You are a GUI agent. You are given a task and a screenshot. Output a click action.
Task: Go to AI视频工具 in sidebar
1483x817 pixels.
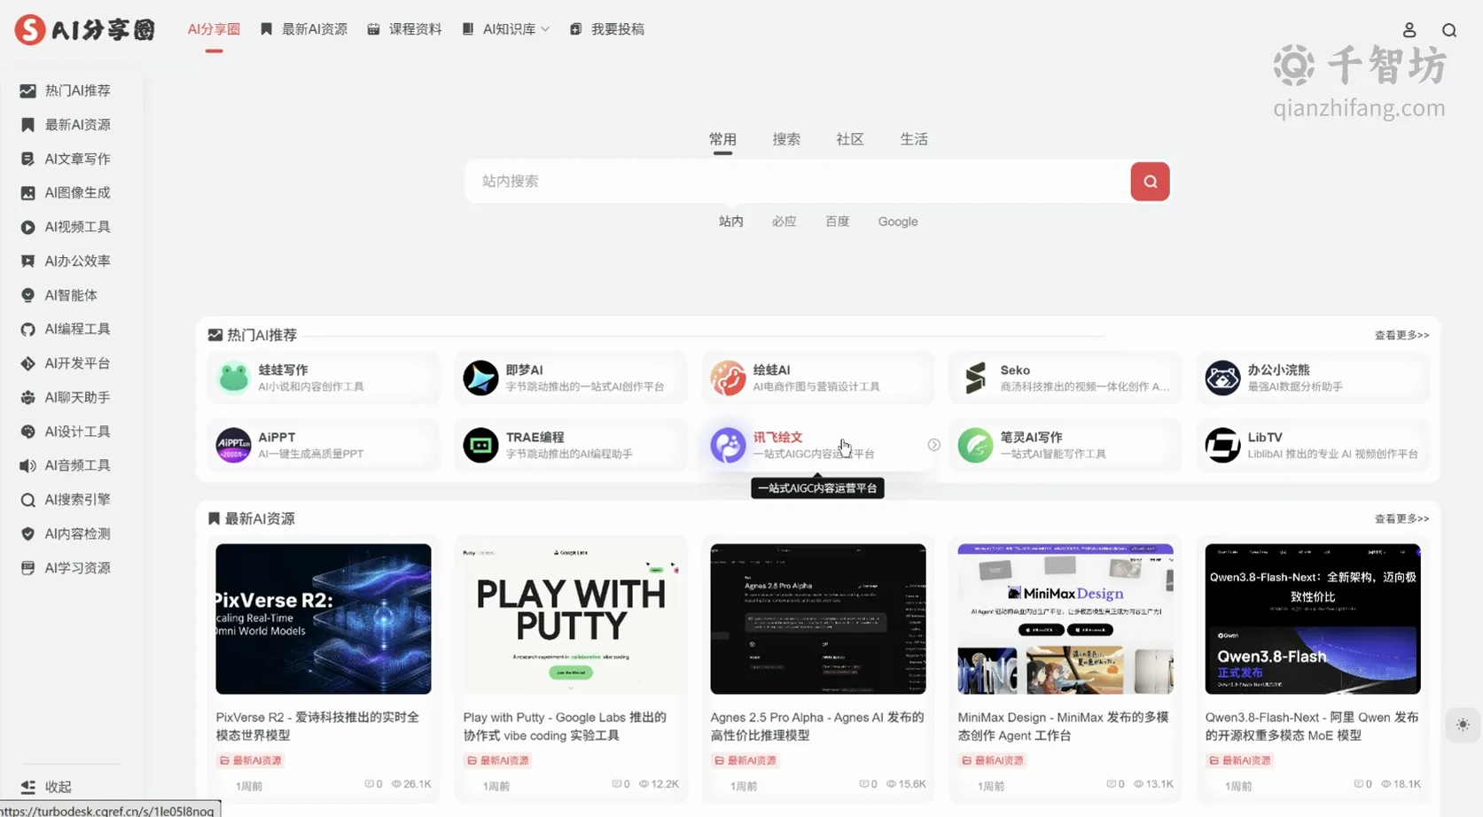click(66, 227)
